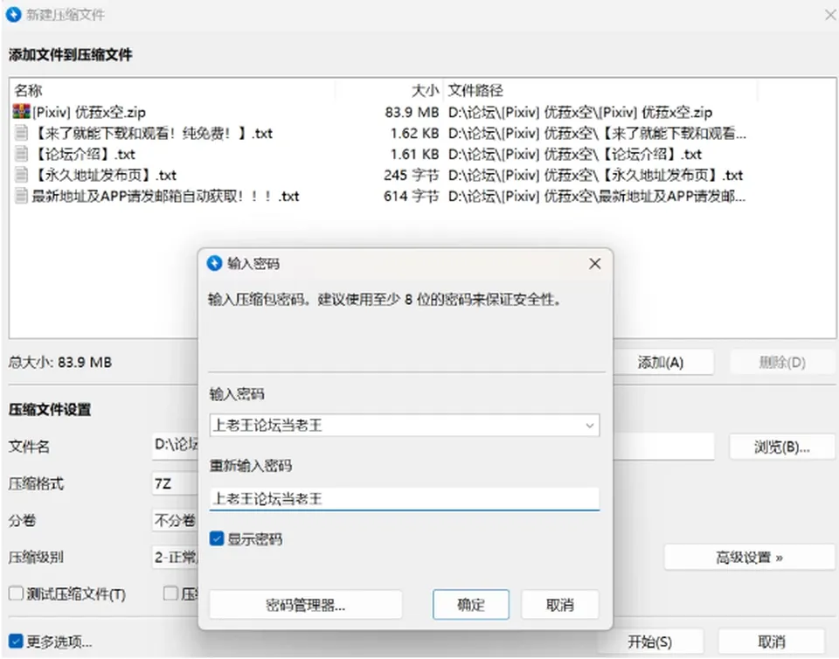Click the 添加(A) button
The height and width of the screenshot is (659, 839).
pos(662,362)
